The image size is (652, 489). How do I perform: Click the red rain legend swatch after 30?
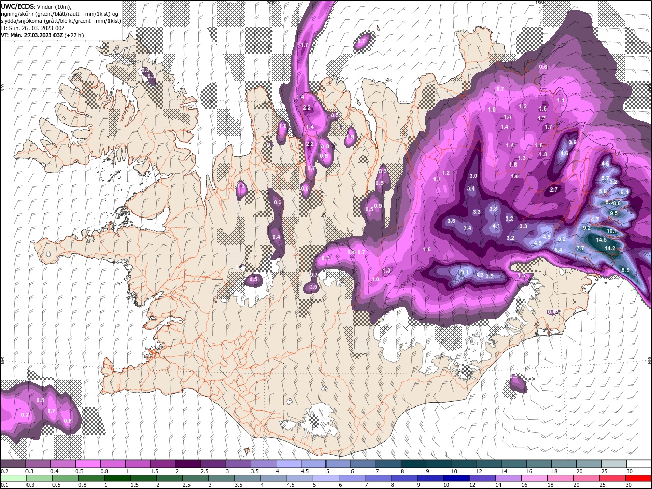coord(638,478)
